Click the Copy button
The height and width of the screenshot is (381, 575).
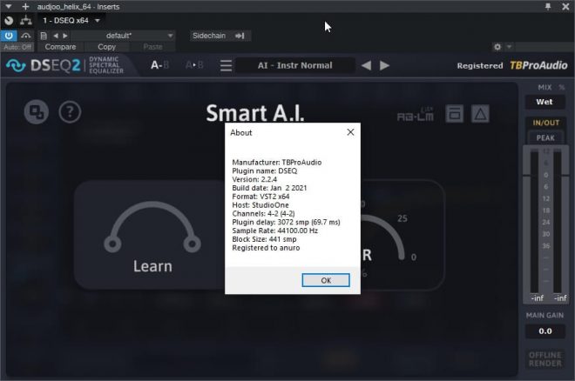pyautogui.click(x=106, y=47)
